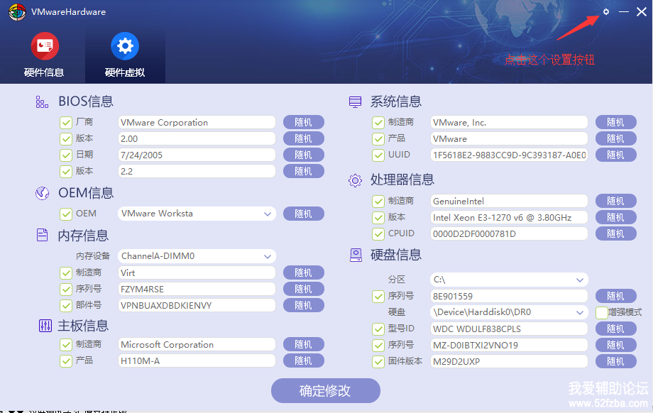Screen dimensions: 653x413
Task: Minimize the VMwareHardware window
Action: click(624, 11)
